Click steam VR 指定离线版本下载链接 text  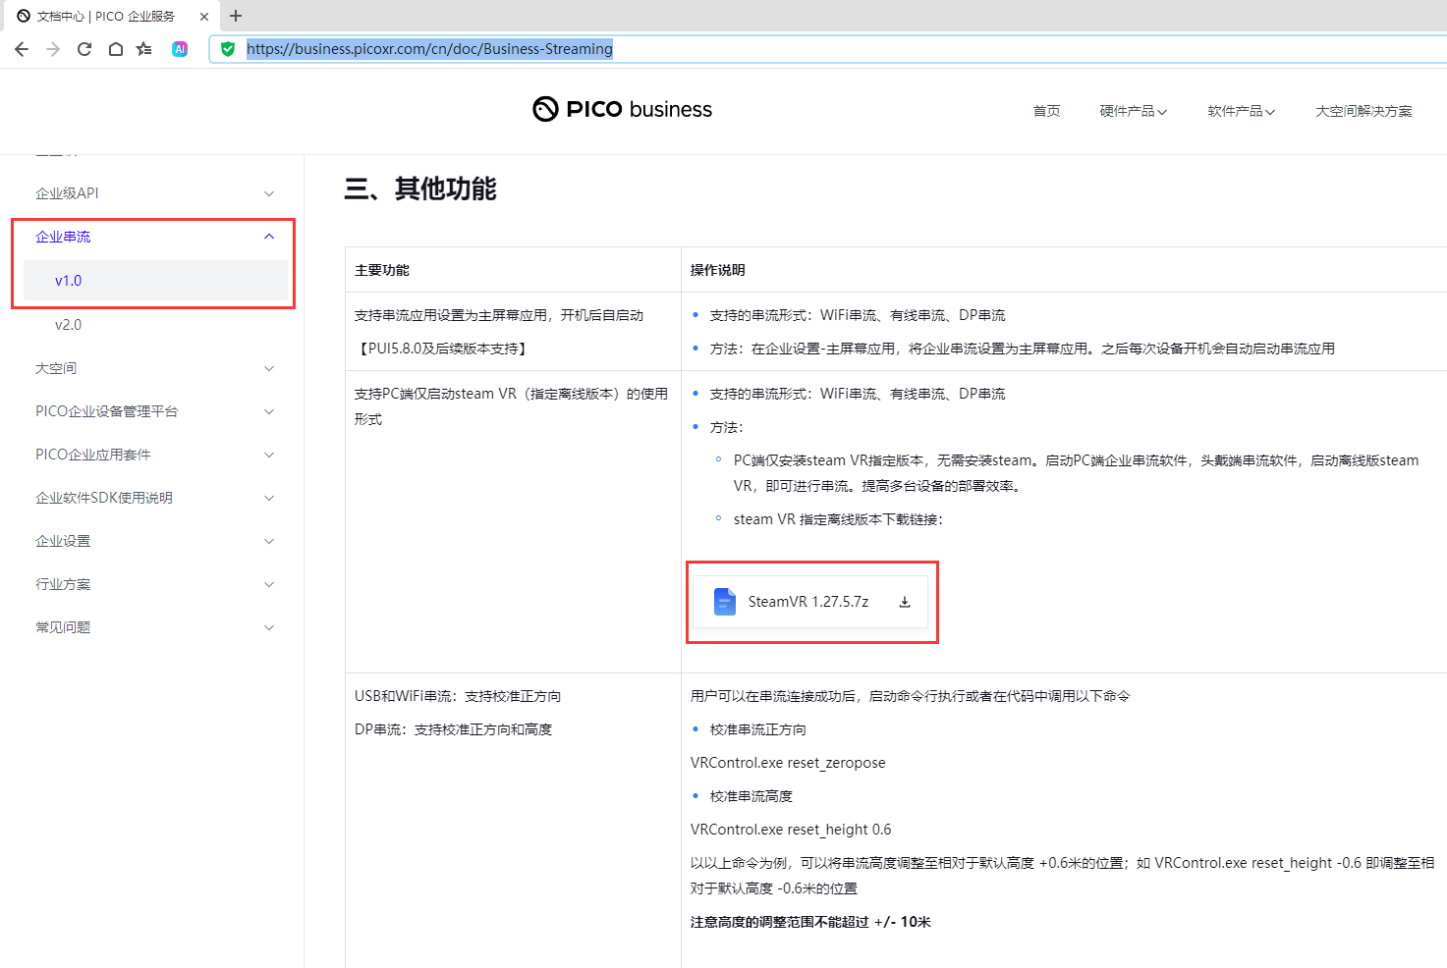[838, 519]
